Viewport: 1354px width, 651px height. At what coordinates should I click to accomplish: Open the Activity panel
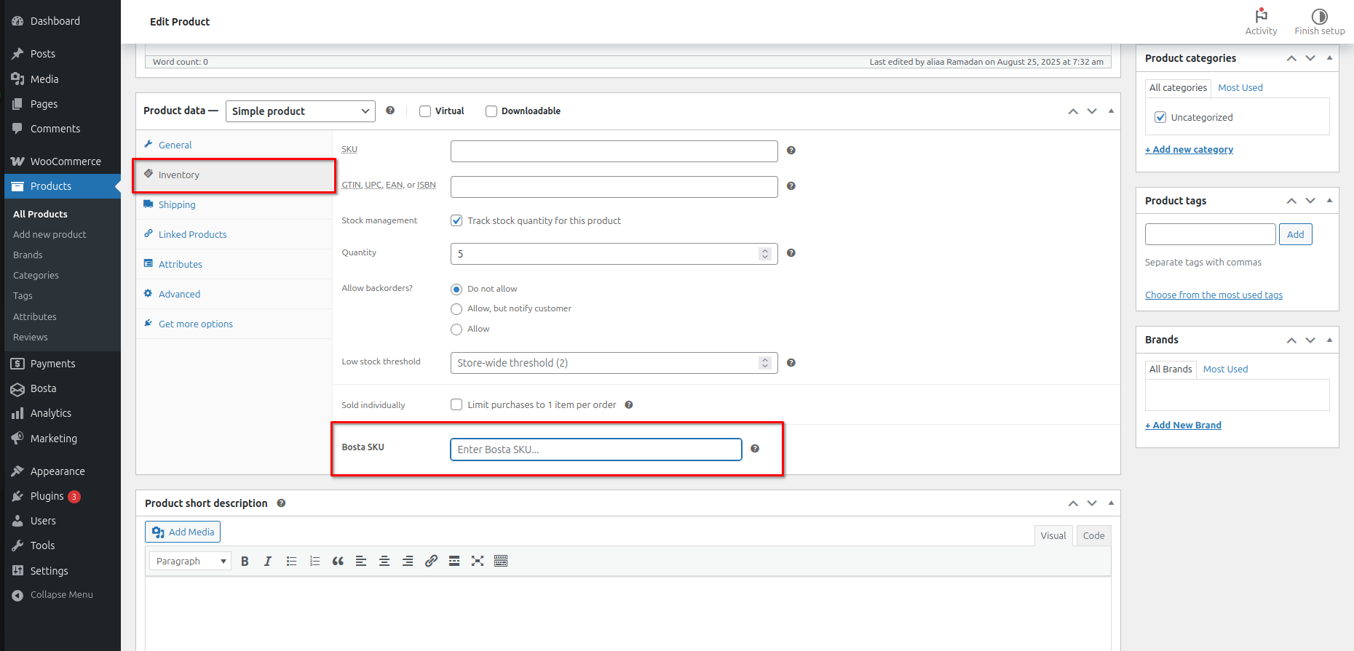point(1261,22)
